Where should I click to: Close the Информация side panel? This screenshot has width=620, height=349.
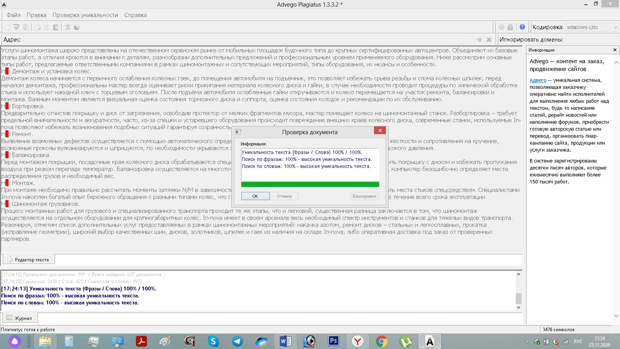tap(615, 50)
